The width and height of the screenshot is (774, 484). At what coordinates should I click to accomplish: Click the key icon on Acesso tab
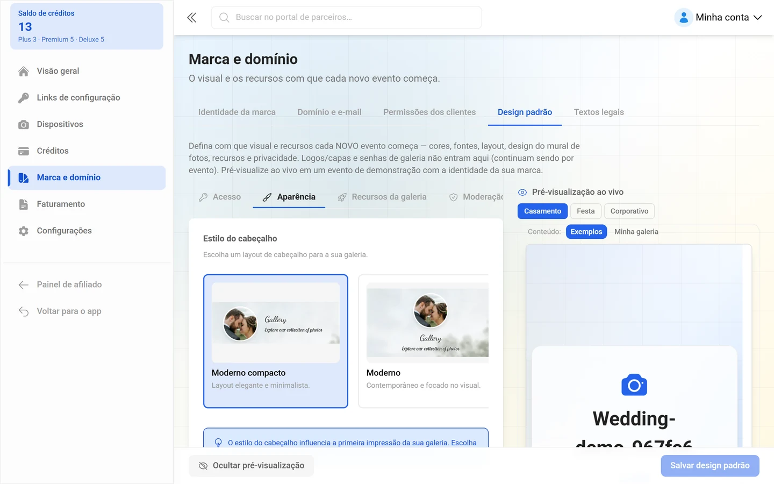pos(203,197)
